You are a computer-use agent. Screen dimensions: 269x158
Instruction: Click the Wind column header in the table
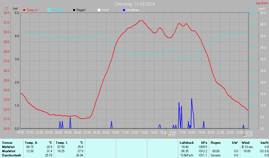point(246,143)
